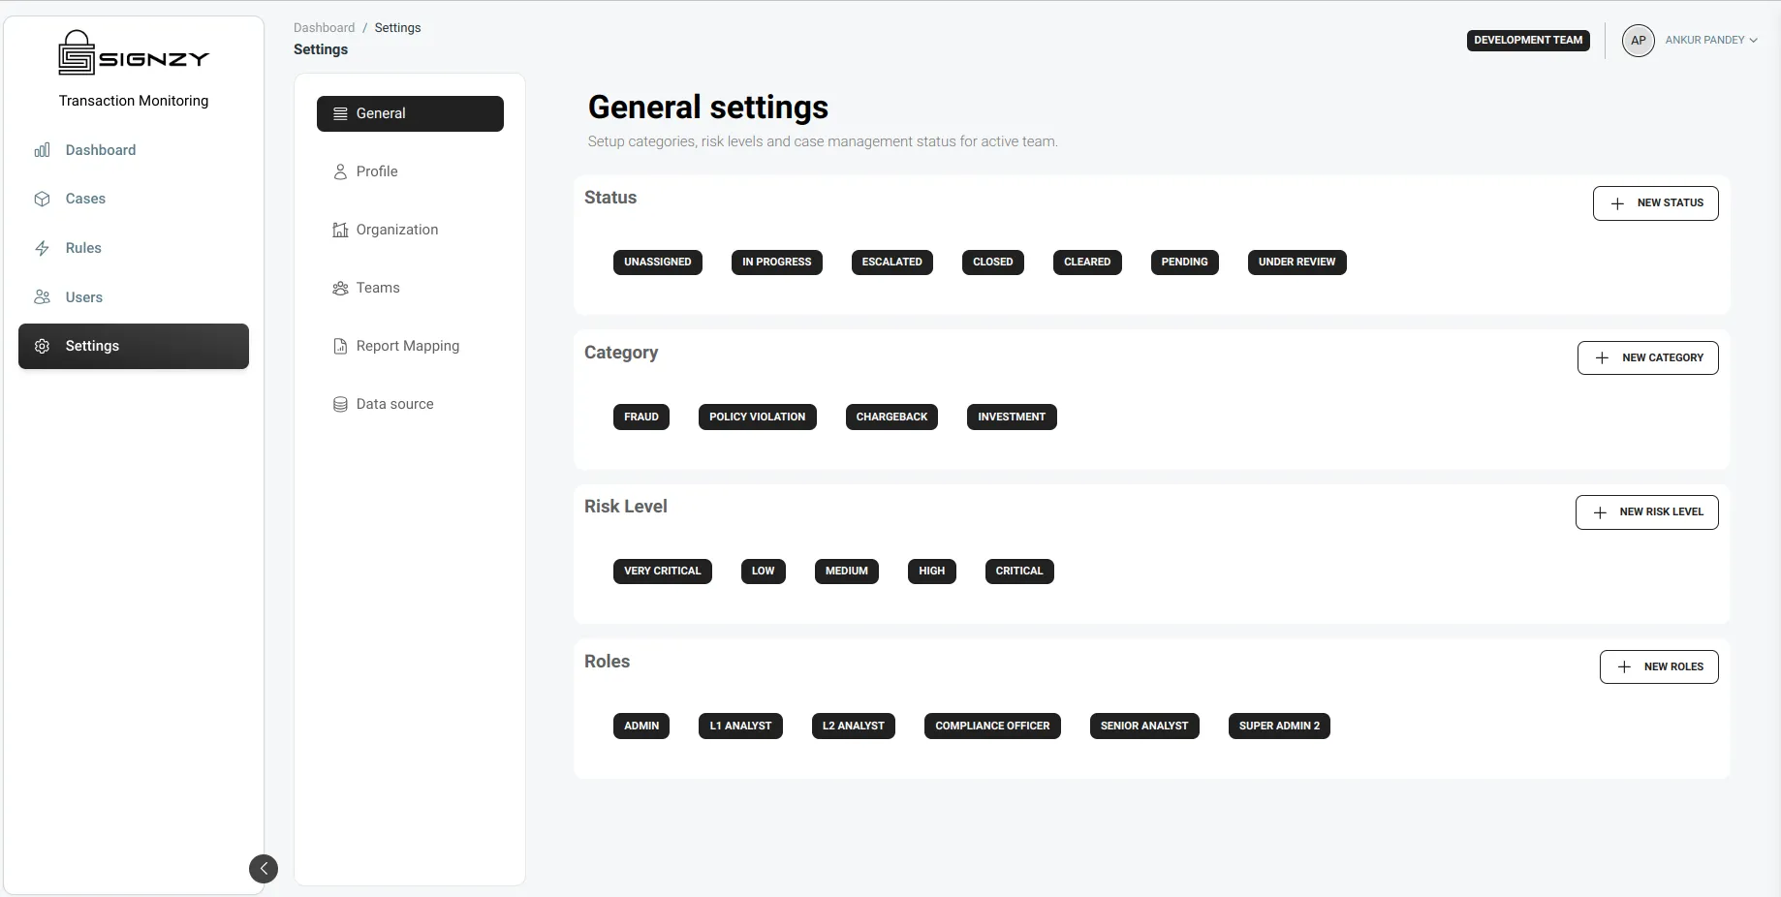
Task: Click the AP user avatar
Action: 1639,41
